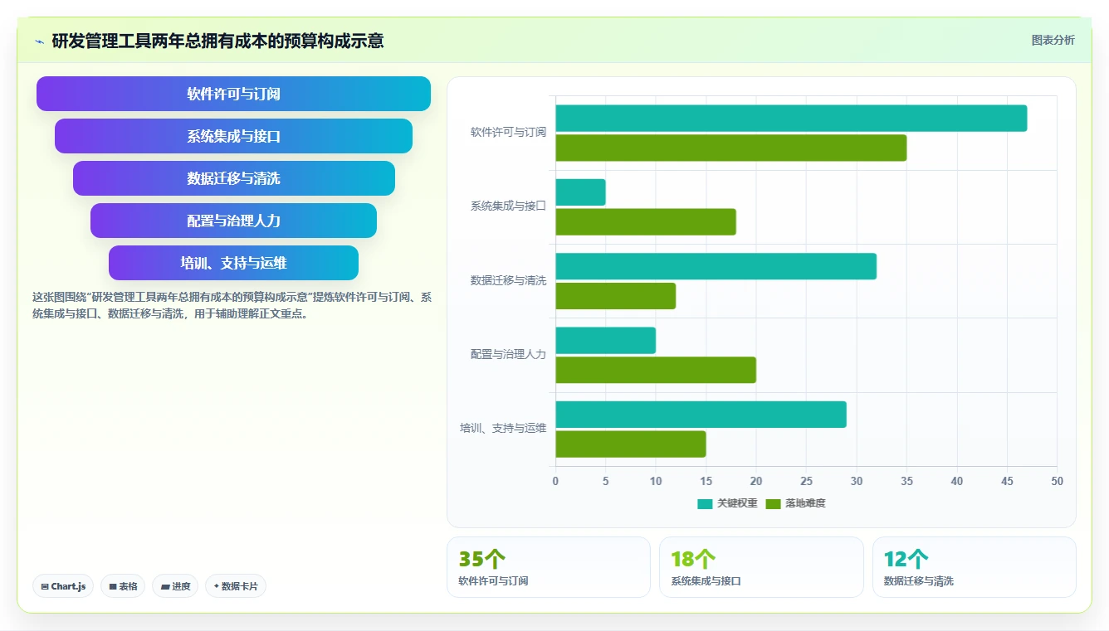Screen dimensions: 1109x631
Task: Click the green 落地难度 bar for 软件许可与订阅
Action: click(x=730, y=148)
